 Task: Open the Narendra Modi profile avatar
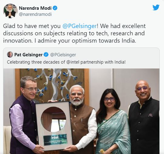pos(10,11)
